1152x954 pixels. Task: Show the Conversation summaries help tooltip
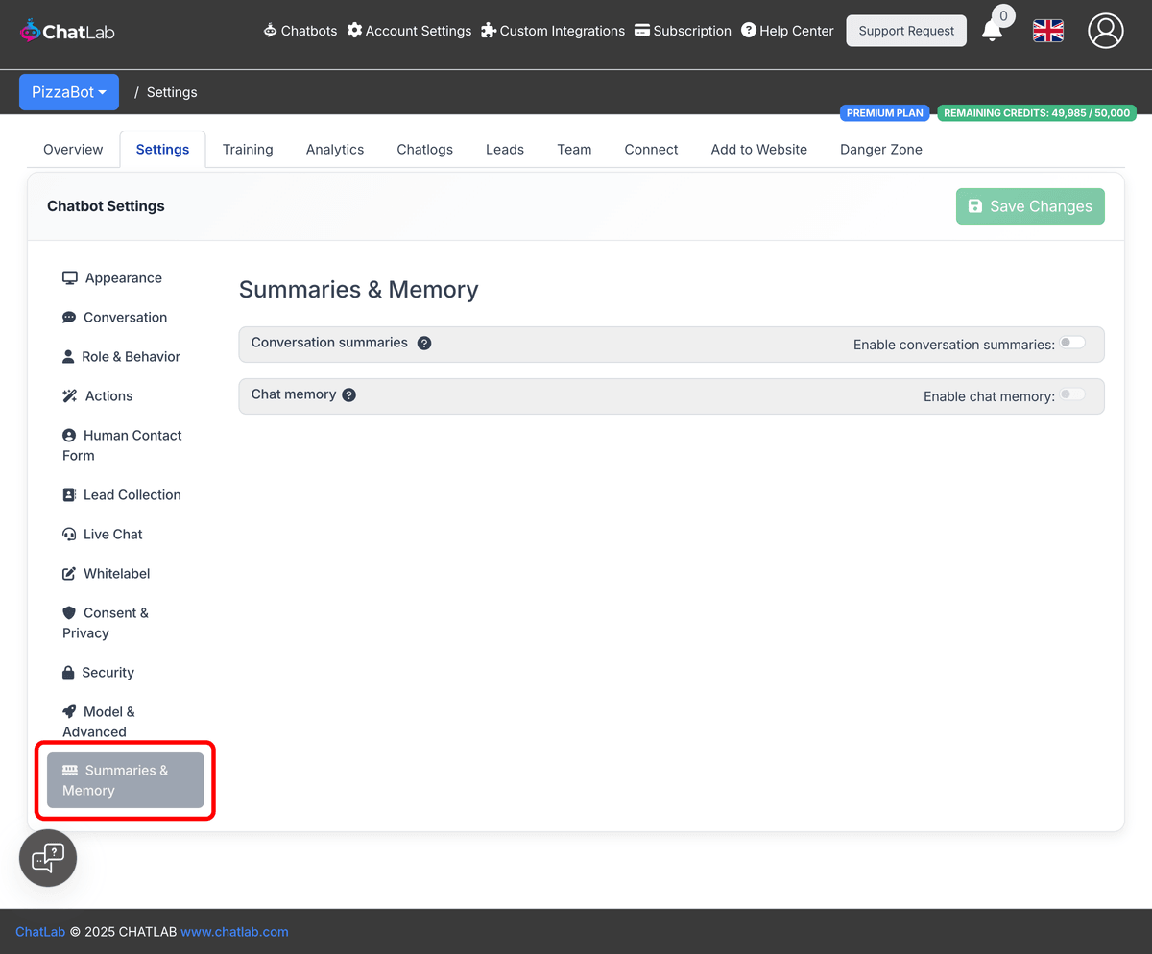(x=424, y=343)
